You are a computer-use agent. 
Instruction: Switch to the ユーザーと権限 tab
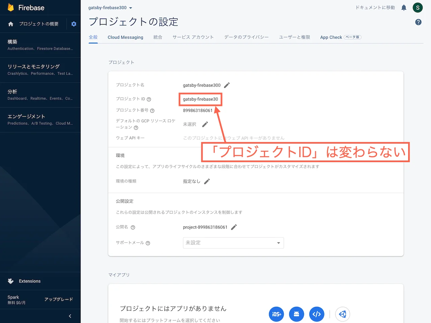pos(294,37)
